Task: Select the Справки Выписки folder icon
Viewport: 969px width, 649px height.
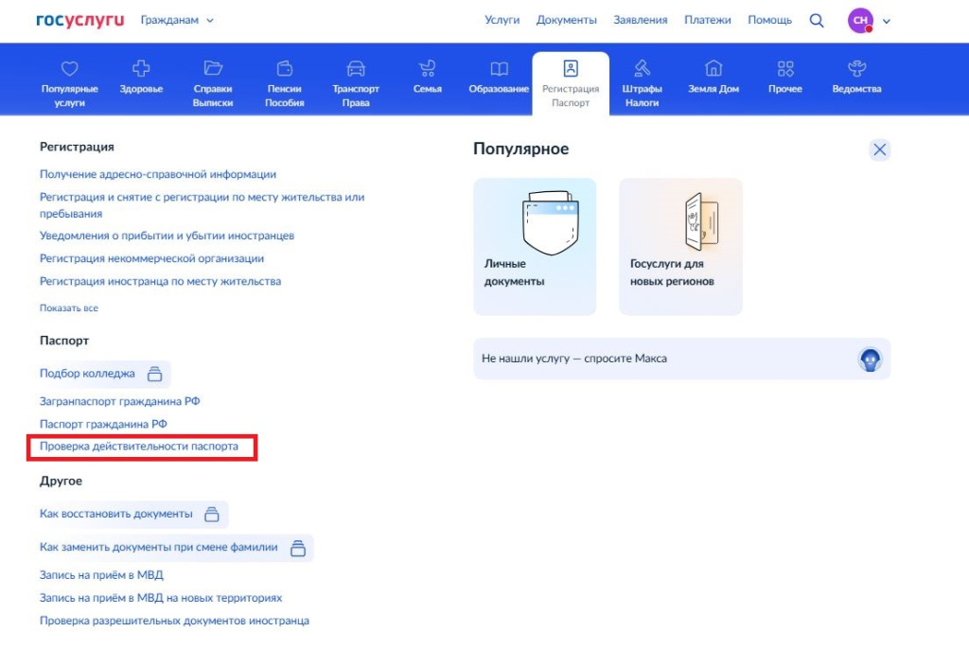Action: [213, 68]
